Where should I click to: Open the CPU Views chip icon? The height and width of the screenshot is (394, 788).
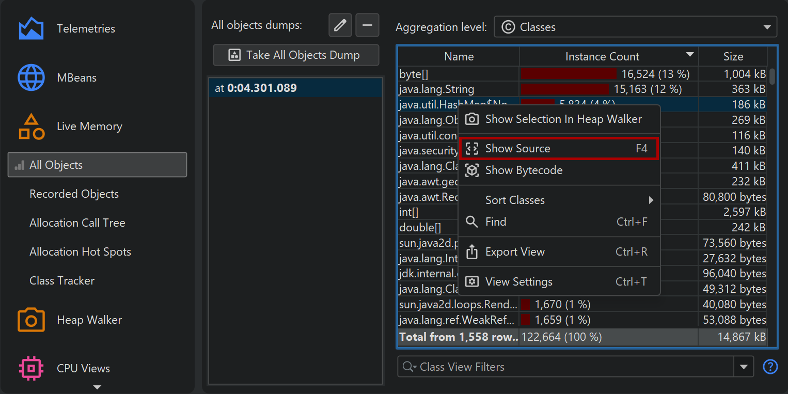[x=31, y=368]
